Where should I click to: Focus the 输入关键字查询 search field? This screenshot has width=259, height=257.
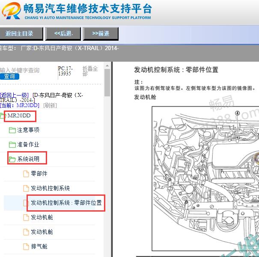(20, 70)
